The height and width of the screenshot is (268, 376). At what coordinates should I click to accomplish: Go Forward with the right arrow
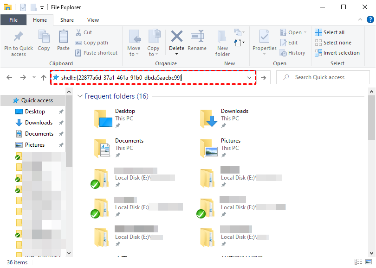pyautogui.click(x=23, y=77)
